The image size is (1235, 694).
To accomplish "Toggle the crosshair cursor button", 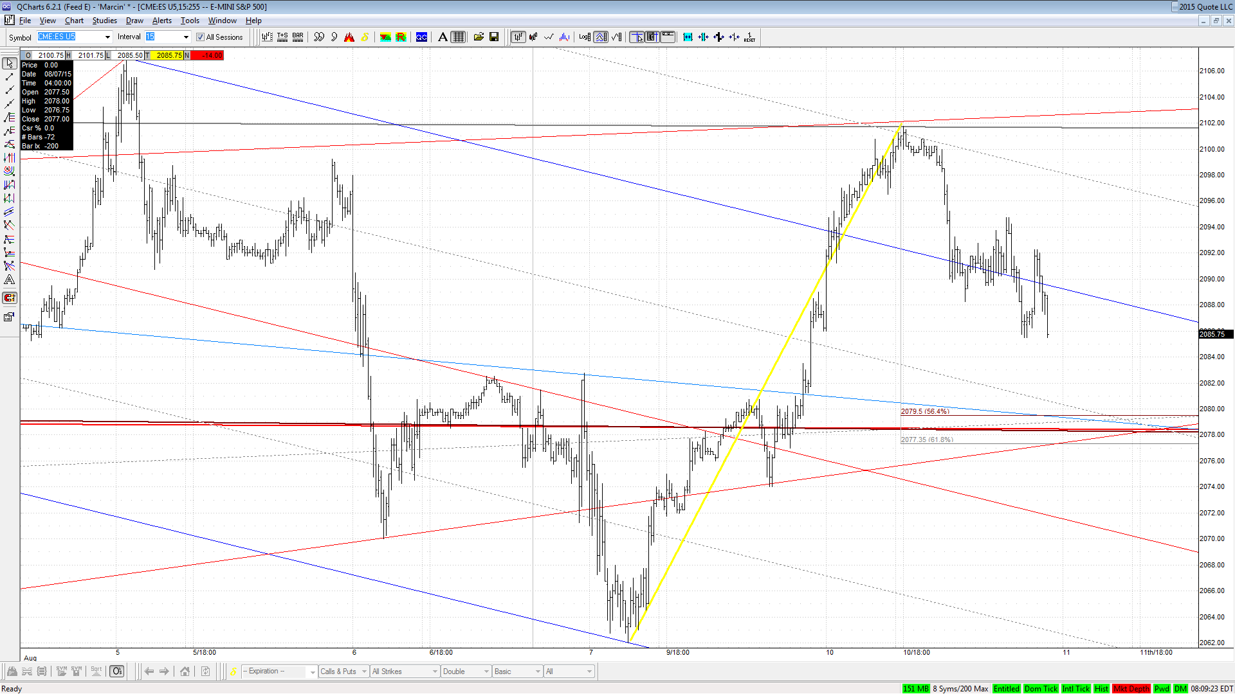I will coord(637,37).
